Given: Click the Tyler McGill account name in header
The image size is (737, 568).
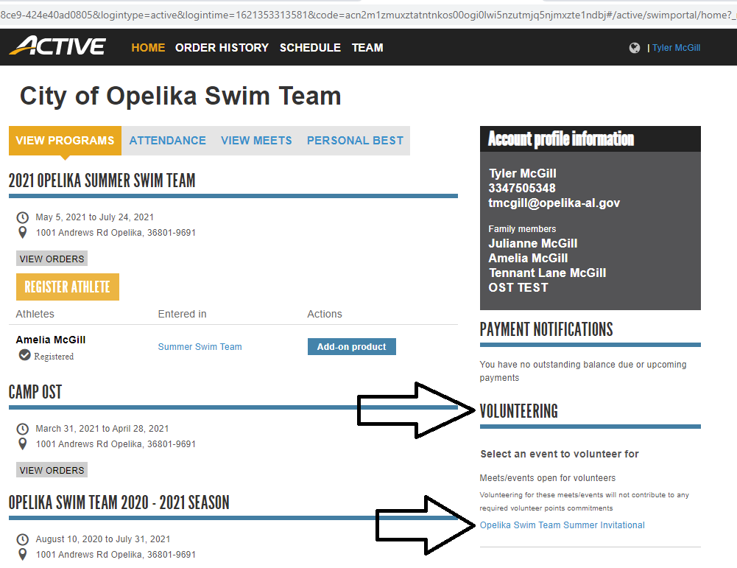Looking at the screenshot, I should point(676,48).
